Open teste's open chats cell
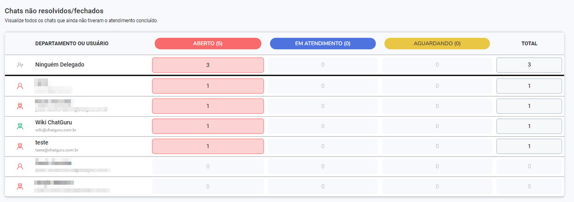The width and height of the screenshot is (574, 202). click(208, 146)
